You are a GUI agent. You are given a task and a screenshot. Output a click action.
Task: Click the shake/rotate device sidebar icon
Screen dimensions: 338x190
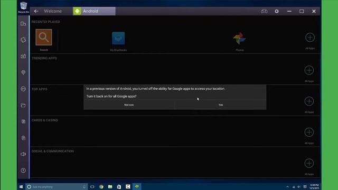coord(23,40)
